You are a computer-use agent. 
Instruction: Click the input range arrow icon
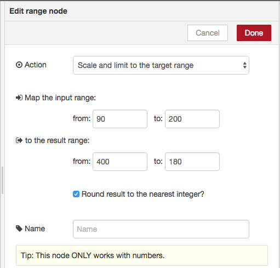point(19,98)
